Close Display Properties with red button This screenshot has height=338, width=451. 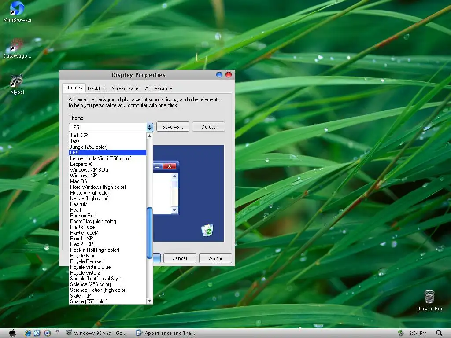[229, 75]
